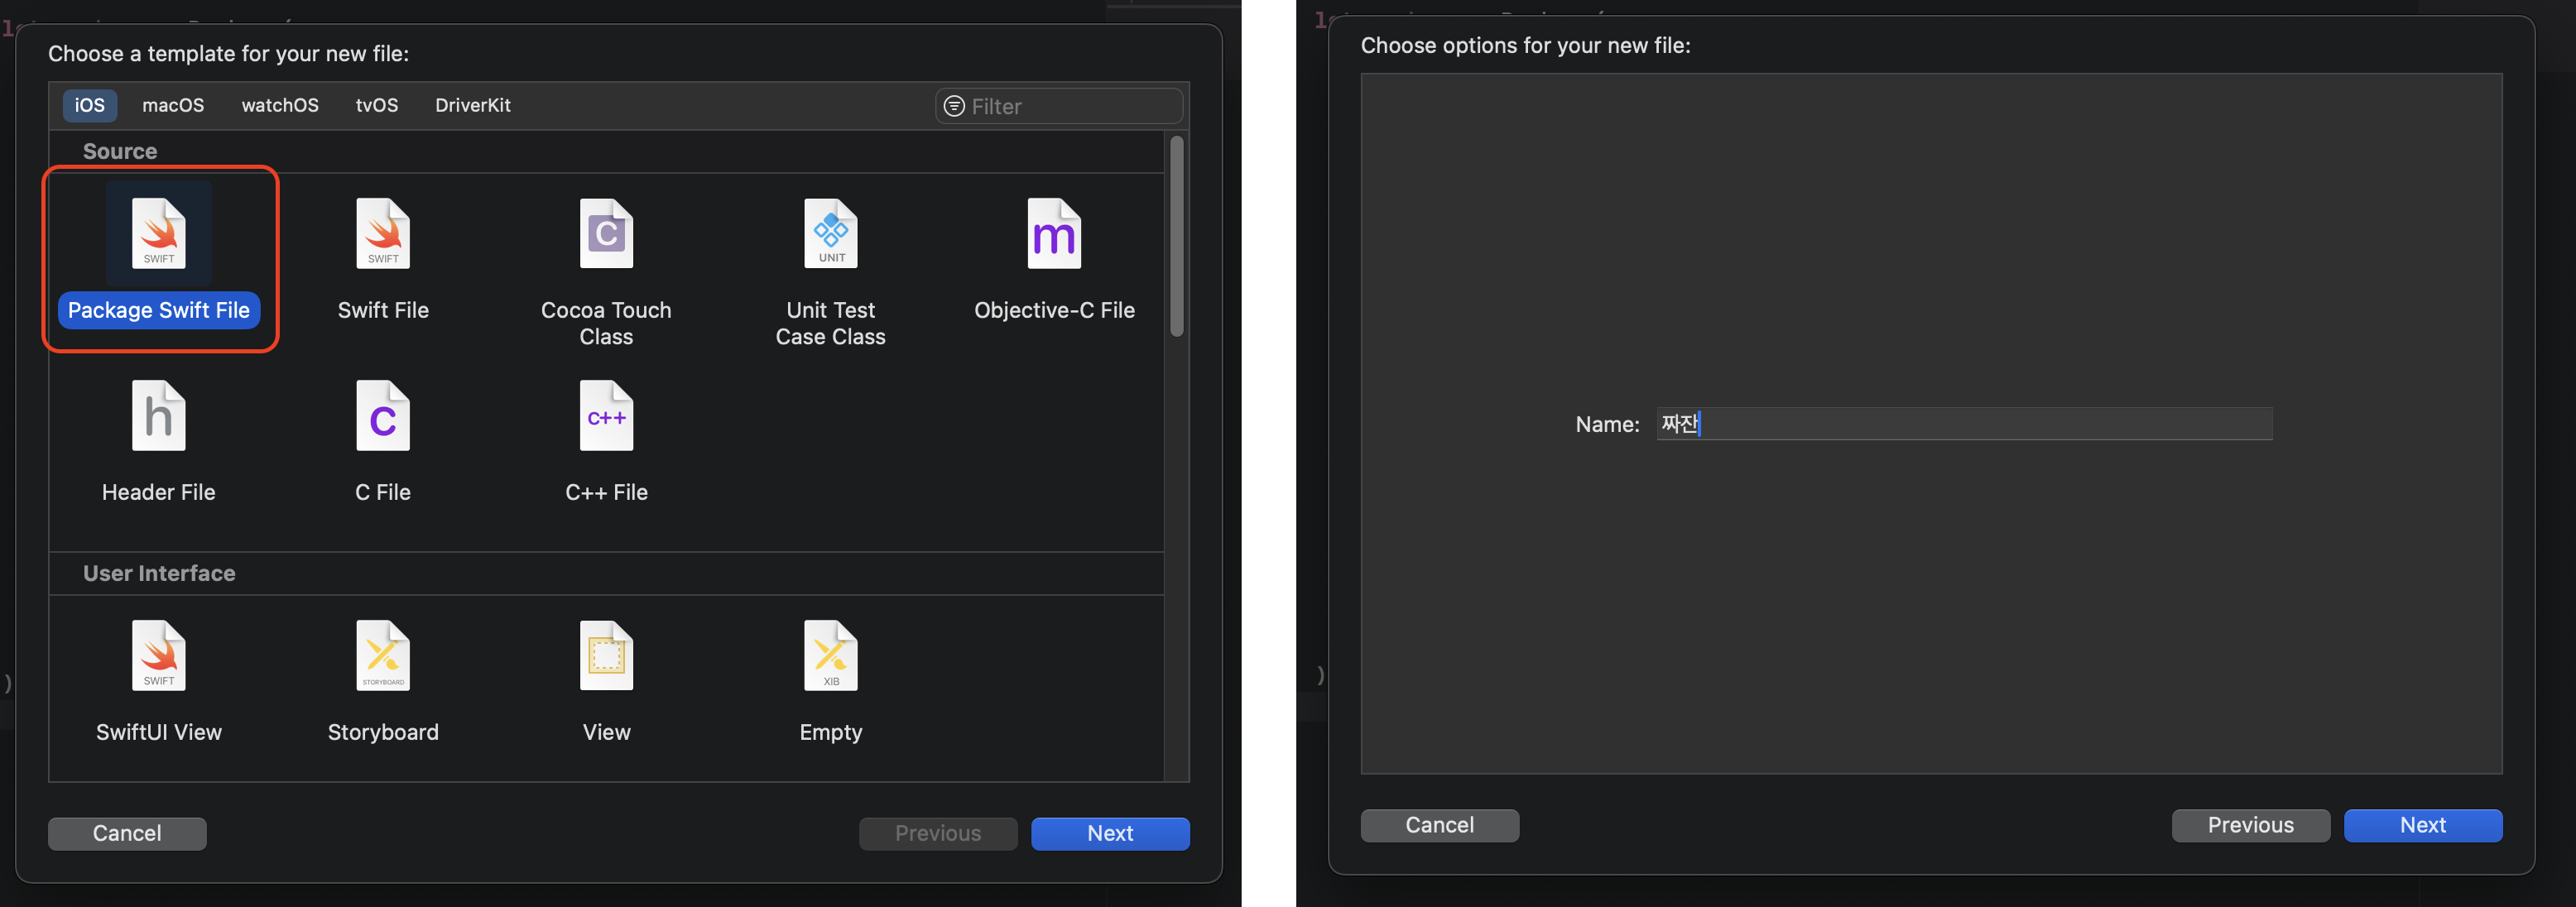Viewport: 2576px width, 907px height.
Task: Cancel the file options dialog
Action: click(1439, 825)
